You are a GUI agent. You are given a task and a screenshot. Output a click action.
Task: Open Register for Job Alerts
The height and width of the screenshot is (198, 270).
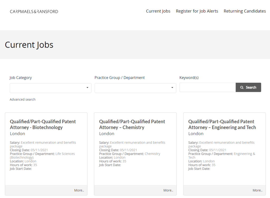click(x=197, y=11)
